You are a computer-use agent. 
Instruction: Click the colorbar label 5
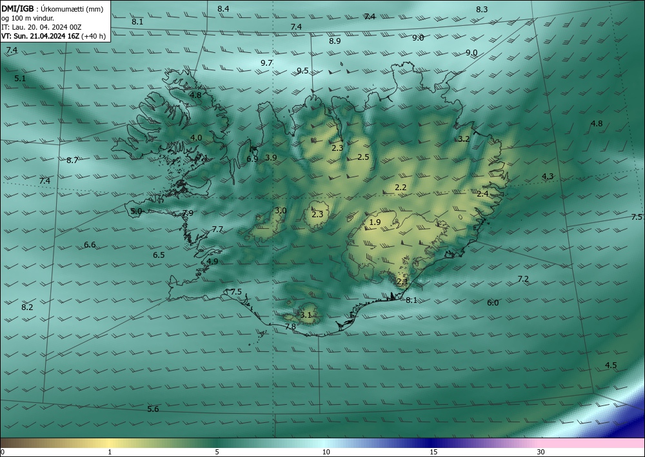(x=217, y=452)
